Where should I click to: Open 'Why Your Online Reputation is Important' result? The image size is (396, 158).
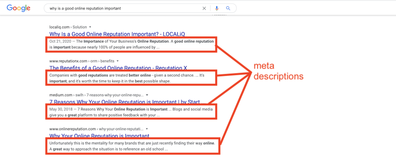point(99,136)
